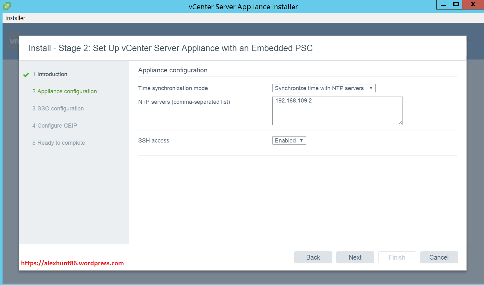Select the Ready to complete step
Viewport: 484px width, 285px height.
click(x=58, y=142)
